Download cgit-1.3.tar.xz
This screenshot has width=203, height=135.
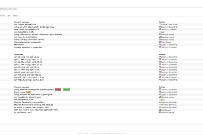coord(20,57)
